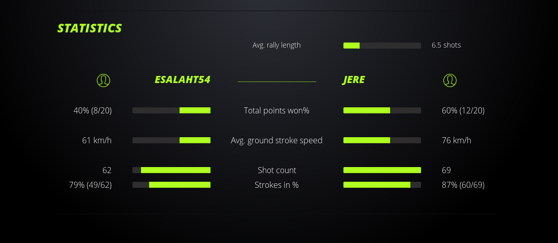Click JERE's ground stroke speed bar
The width and height of the screenshot is (558, 243).
(x=382, y=140)
